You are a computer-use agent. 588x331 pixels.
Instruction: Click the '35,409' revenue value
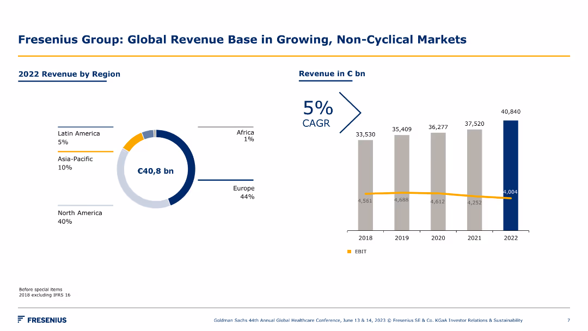(402, 130)
